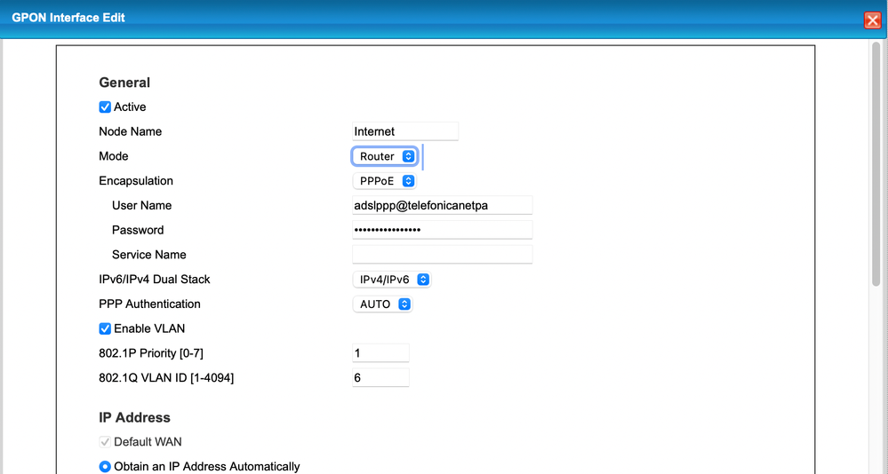Viewport: 888px width, 474px height.
Task: Focus the Password field
Action: pos(442,230)
